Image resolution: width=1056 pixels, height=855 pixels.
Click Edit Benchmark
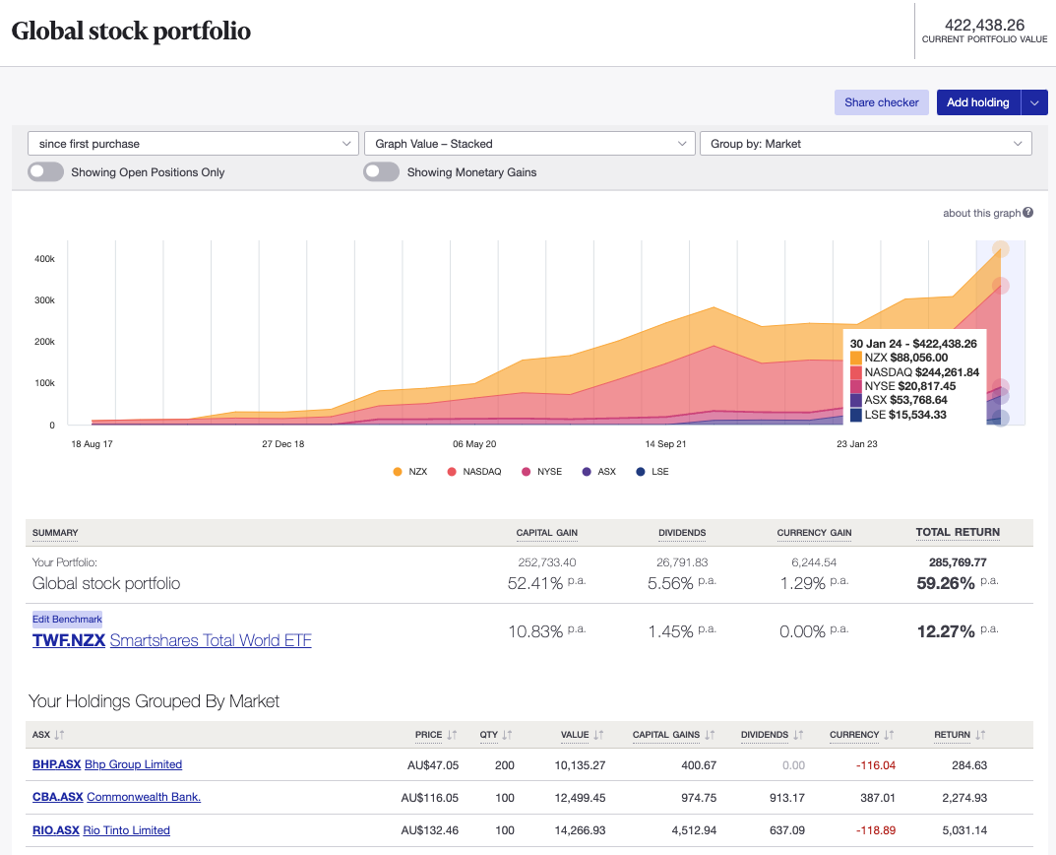[67, 619]
